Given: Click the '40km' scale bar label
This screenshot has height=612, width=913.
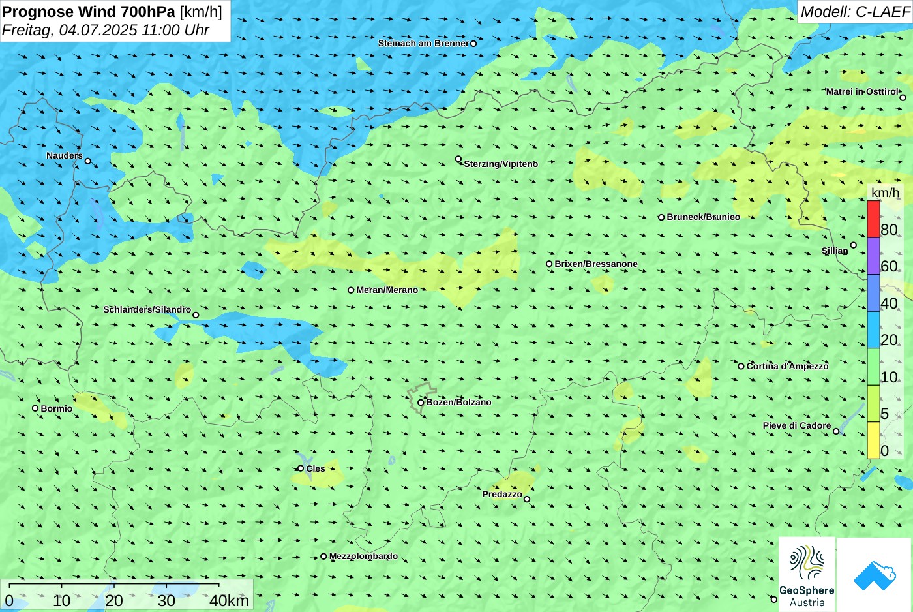Looking at the screenshot, I should click(229, 601).
